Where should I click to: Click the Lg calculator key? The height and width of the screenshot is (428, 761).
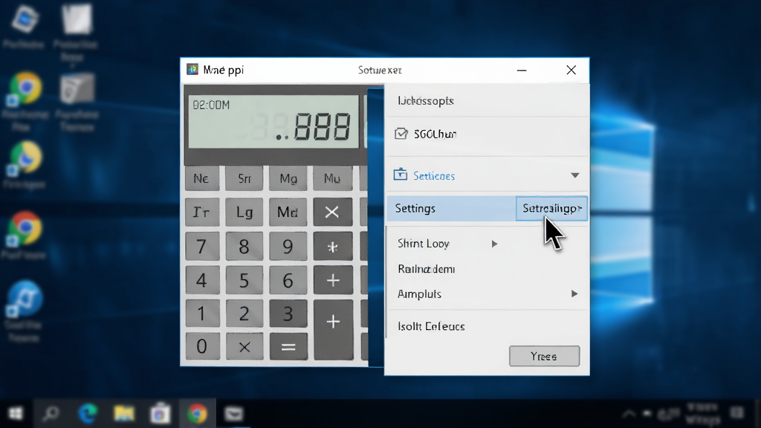pos(244,212)
